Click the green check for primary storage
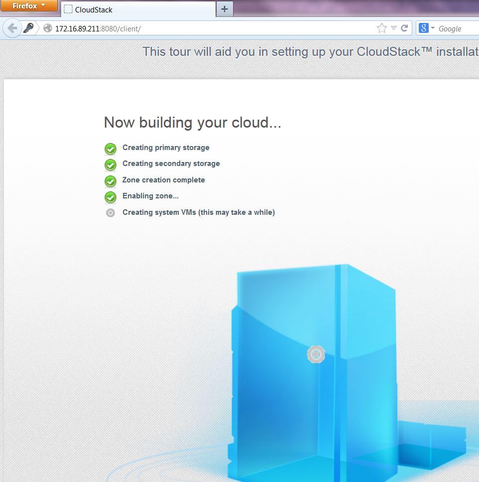Viewport: 479px width, 482px height. (x=111, y=149)
